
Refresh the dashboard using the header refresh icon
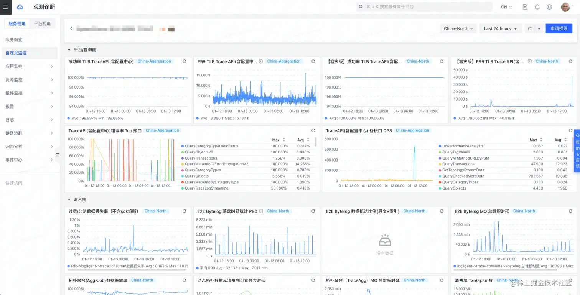click(x=530, y=28)
